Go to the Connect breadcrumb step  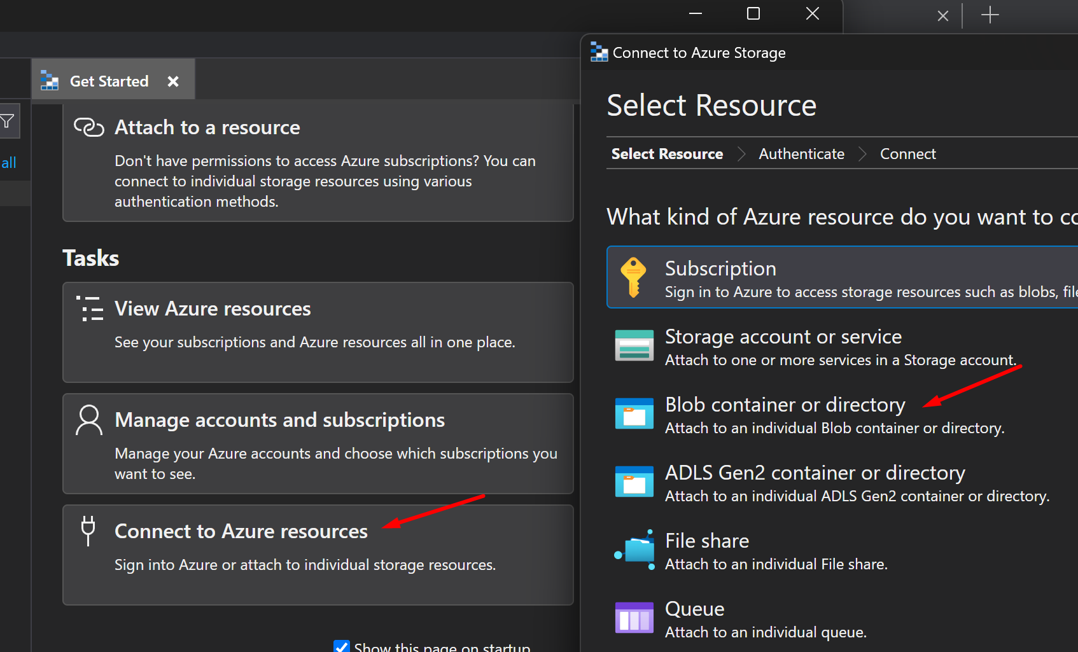[907, 154]
